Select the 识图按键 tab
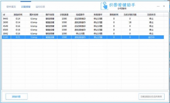 point(26,7)
